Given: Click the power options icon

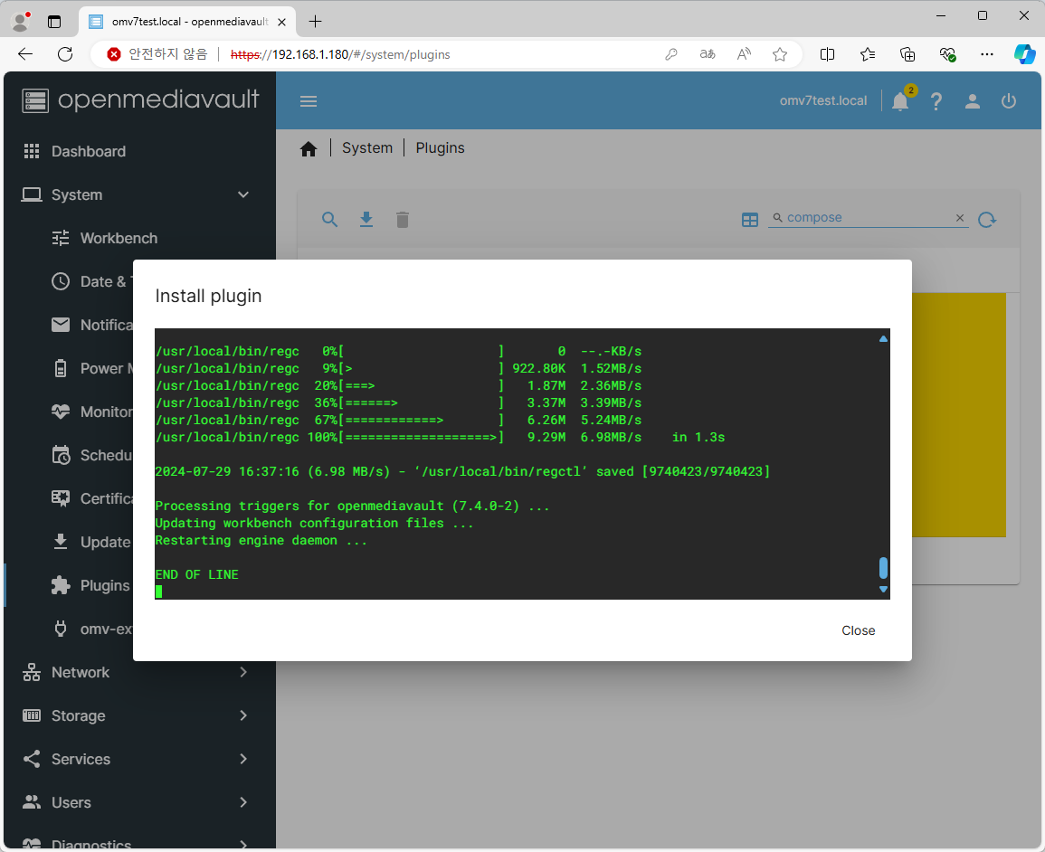Looking at the screenshot, I should click(1008, 101).
